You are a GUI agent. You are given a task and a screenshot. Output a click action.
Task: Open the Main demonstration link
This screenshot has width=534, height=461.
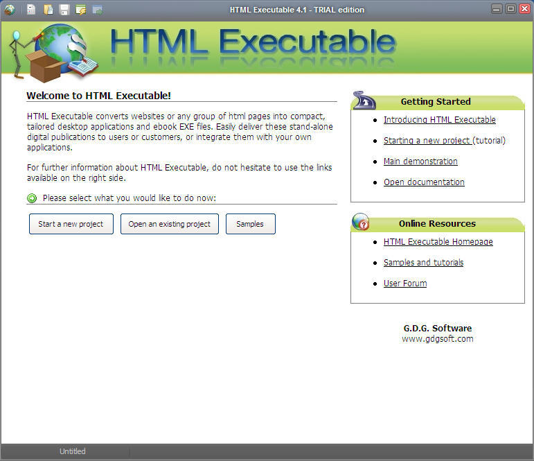click(420, 162)
